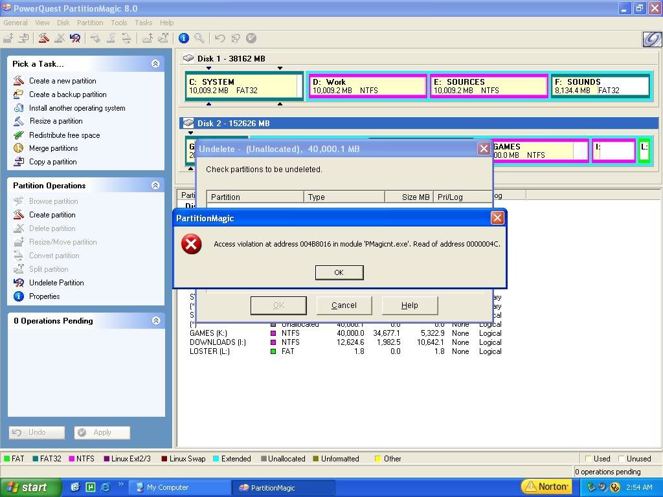The width and height of the screenshot is (663, 497).
Task: Click the Browse partition magnifier toolbar icon
Action: pos(199,38)
